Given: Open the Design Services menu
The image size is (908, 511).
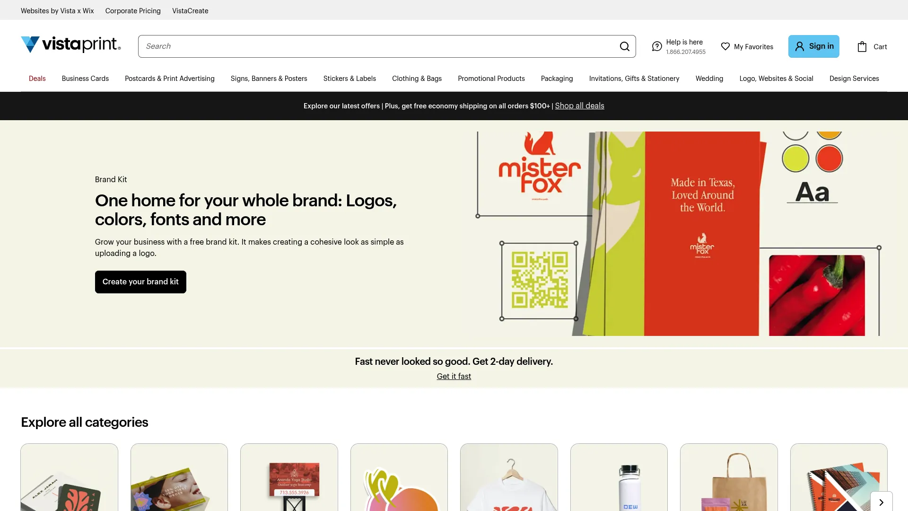Looking at the screenshot, I should [854, 79].
